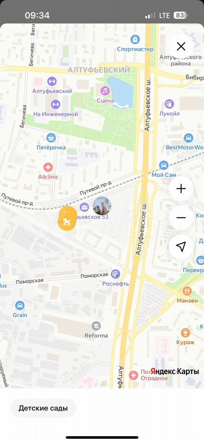Zoom out with the minus button
The image size is (204, 443).
tap(181, 217)
